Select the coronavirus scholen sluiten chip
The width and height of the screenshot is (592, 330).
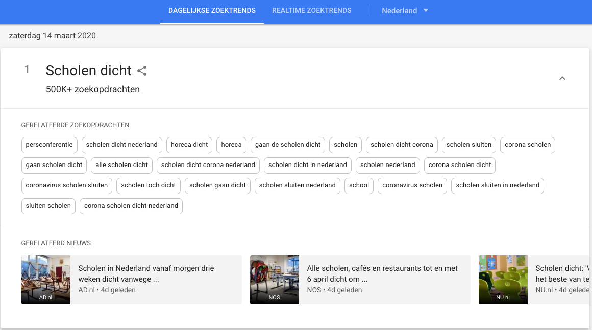pyautogui.click(x=67, y=185)
